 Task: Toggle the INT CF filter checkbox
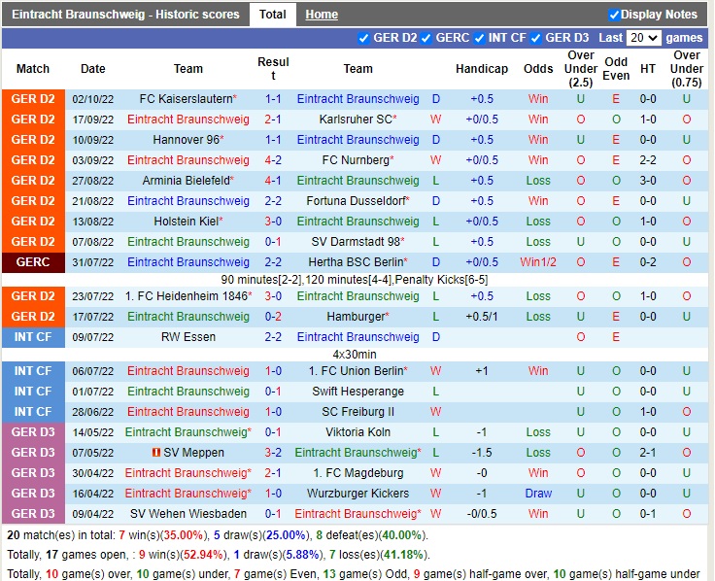(479, 38)
